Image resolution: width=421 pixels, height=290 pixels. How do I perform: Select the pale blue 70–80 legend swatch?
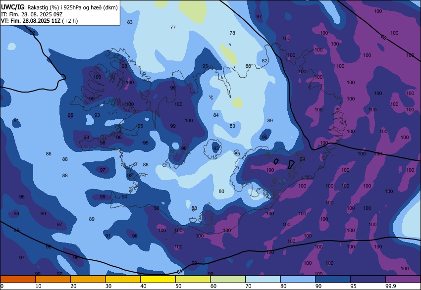(x=263, y=279)
